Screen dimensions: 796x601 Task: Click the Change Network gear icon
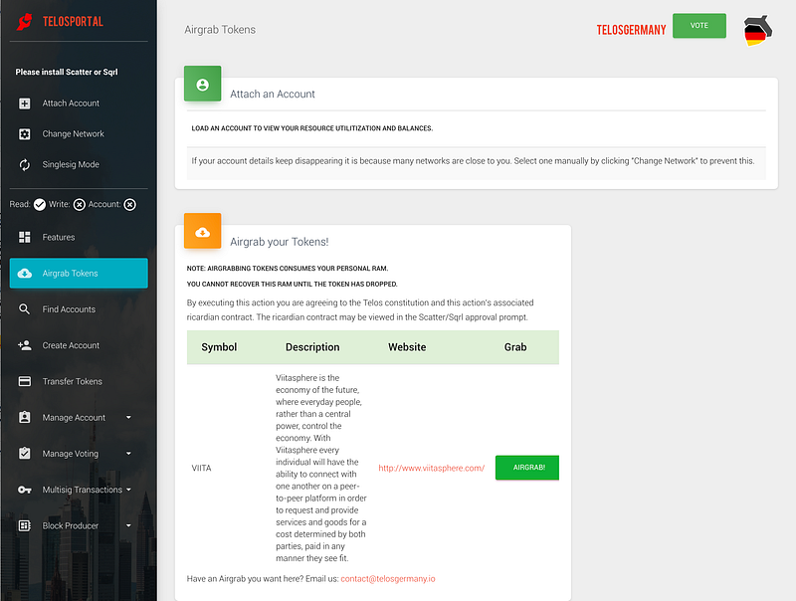[24, 134]
